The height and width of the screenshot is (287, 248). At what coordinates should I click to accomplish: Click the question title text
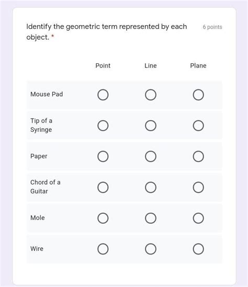pos(107,32)
